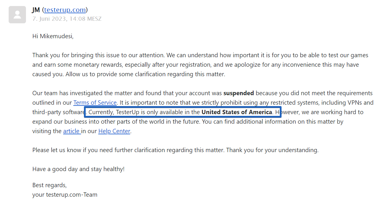
Task: Visit the Help Center link
Action: (114, 131)
